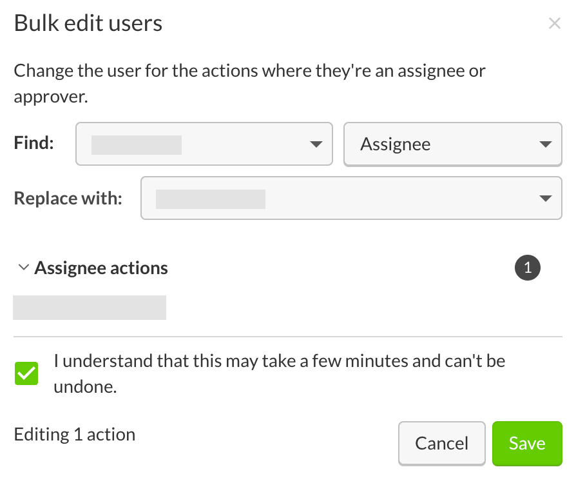Click the Replace with dropdown arrow
This screenshot has width=576, height=485.
[545, 199]
